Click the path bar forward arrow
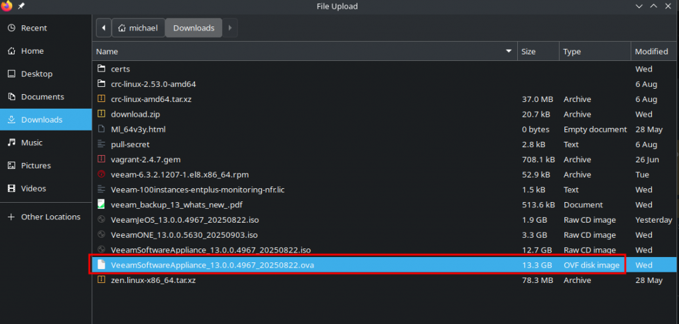 230,28
